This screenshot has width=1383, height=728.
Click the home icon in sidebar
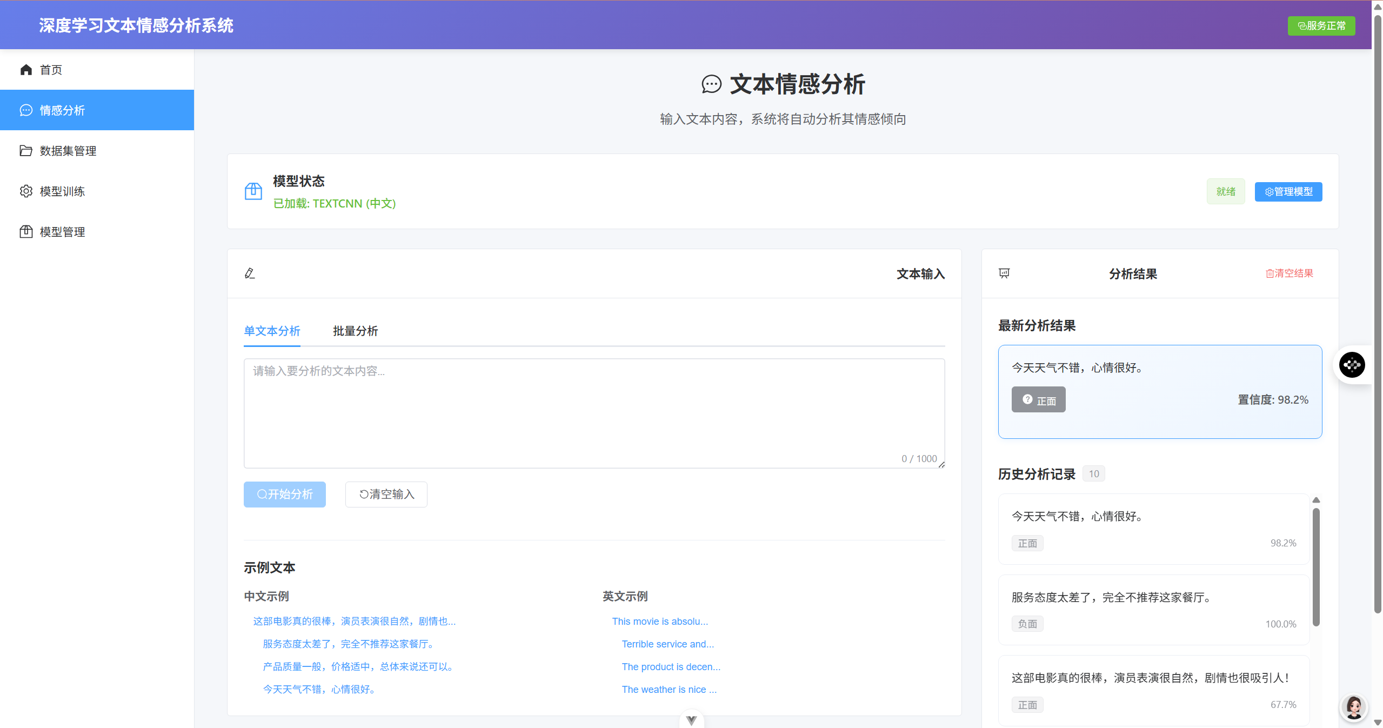click(x=26, y=70)
